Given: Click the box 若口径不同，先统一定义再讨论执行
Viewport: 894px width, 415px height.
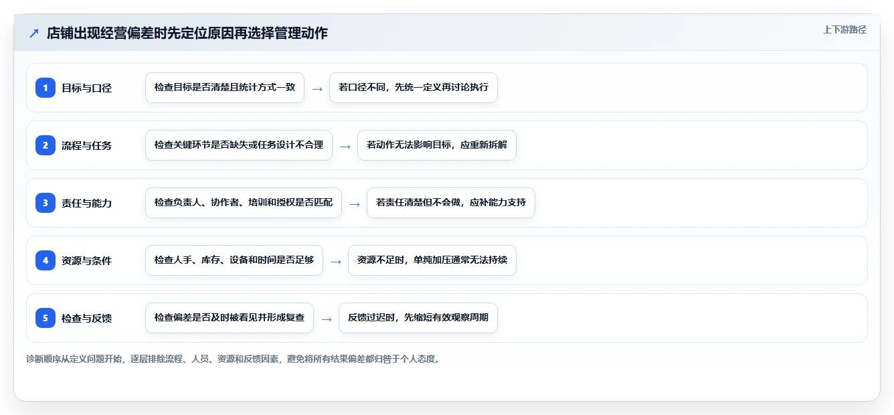Looking at the screenshot, I should point(414,88).
